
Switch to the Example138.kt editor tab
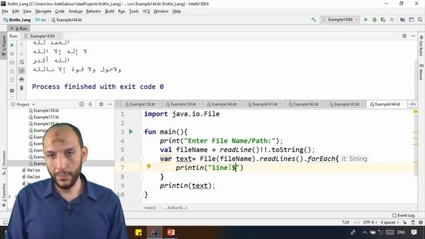coord(141,104)
